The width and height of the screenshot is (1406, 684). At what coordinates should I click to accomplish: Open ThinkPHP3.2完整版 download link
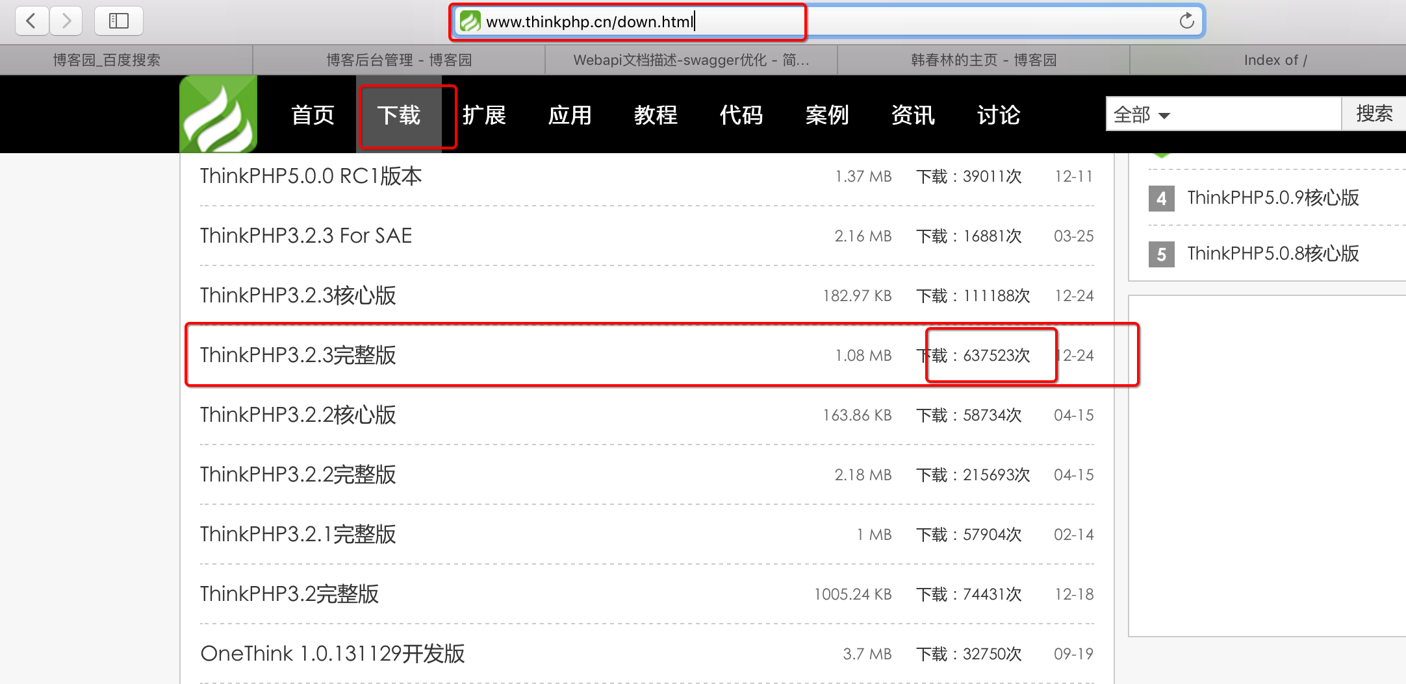point(289,594)
